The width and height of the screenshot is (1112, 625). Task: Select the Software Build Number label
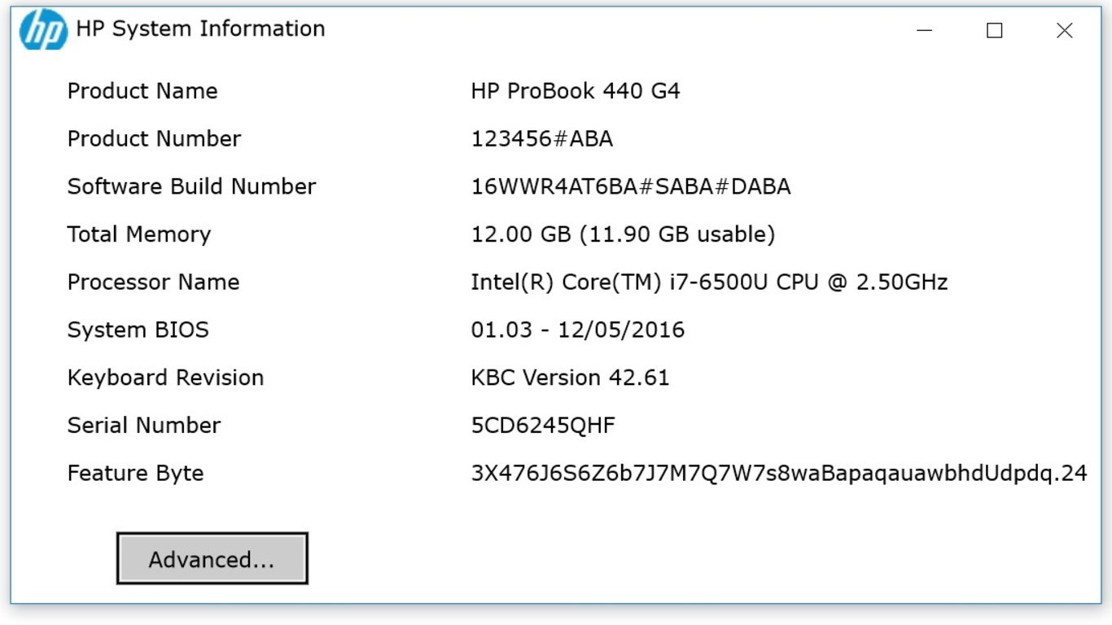pyautogui.click(x=191, y=186)
